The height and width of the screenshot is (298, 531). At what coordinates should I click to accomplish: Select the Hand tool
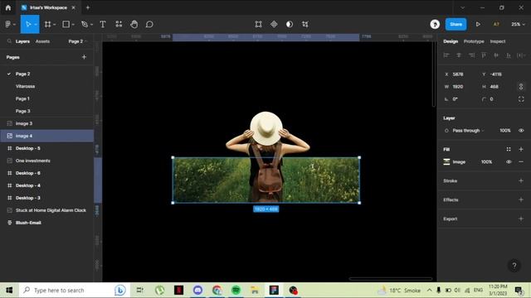pos(134,24)
